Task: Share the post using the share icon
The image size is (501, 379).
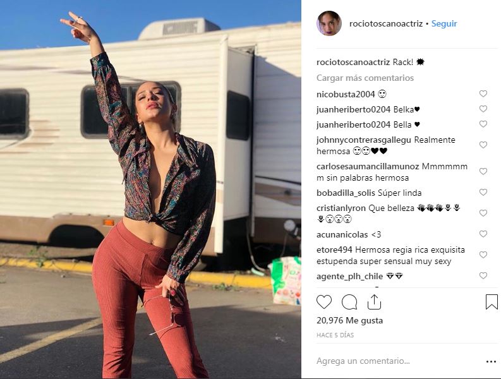Action: [374, 302]
